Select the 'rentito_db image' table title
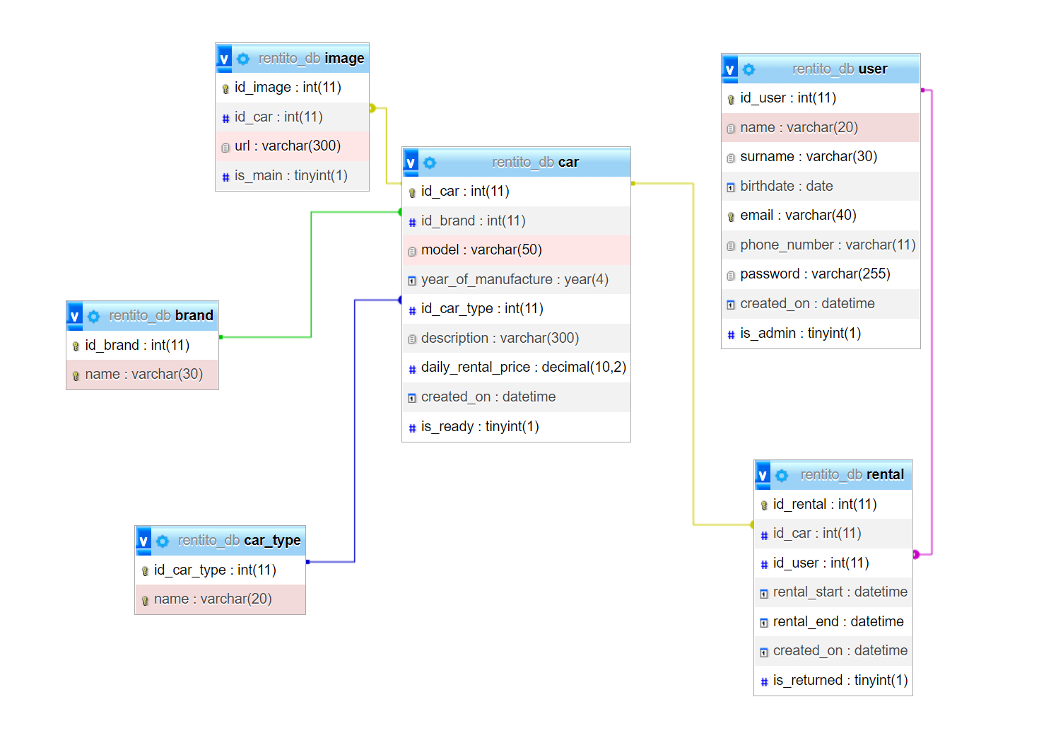 pyautogui.click(x=312, y=58)
